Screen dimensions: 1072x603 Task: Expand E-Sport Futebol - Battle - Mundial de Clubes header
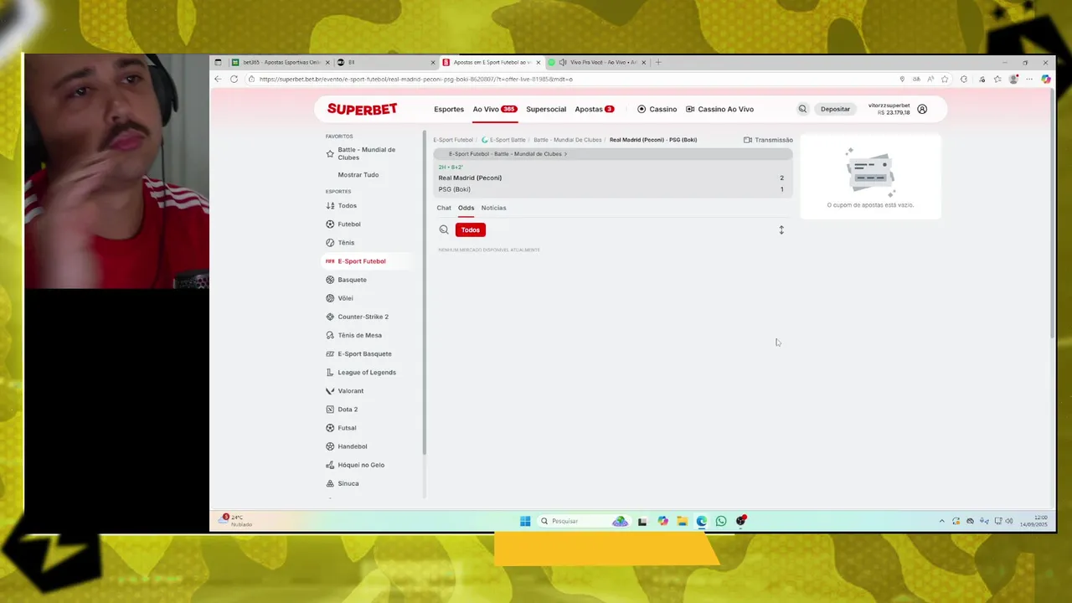coord(612,154)
